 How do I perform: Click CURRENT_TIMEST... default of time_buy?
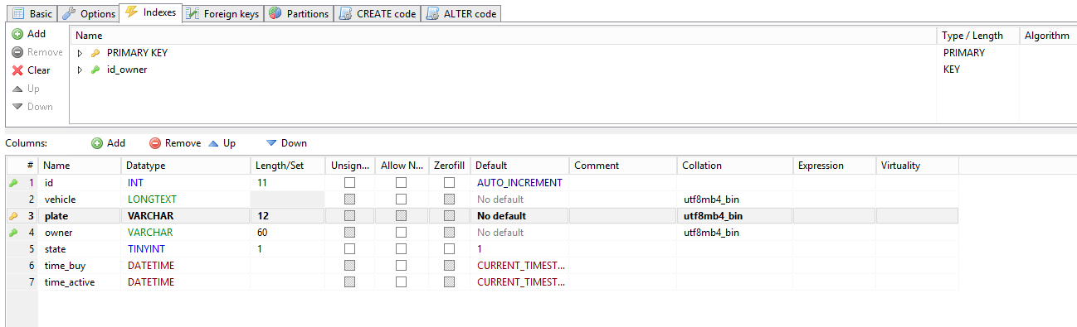click(519, 266)
